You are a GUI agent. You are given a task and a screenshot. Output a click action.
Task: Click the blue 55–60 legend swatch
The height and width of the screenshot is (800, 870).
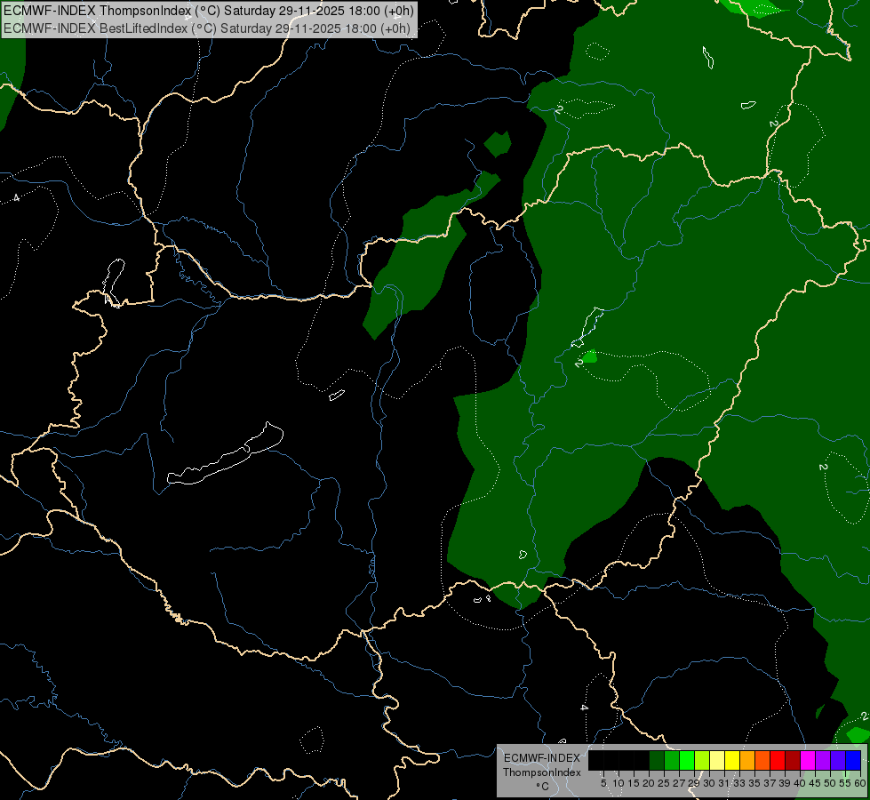853,760
